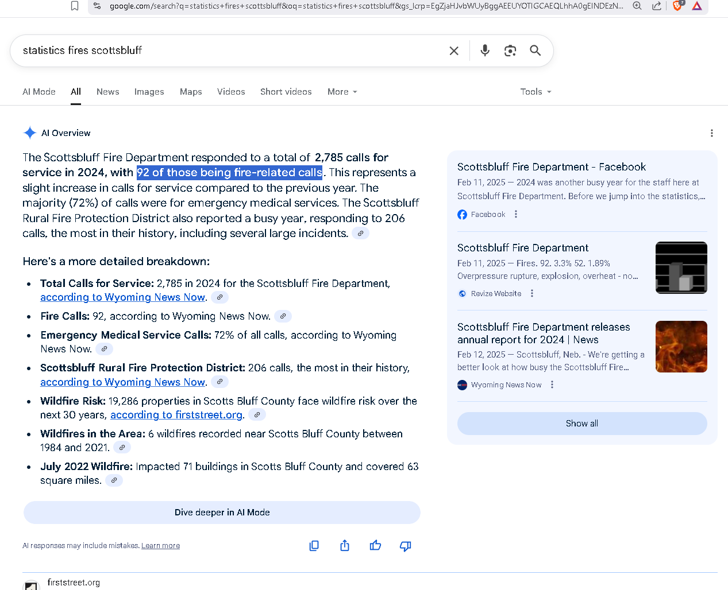Screen dimensions: 728x590
Task: Open the Brave Rewards triangle icon
Action: tap(697, 6)
